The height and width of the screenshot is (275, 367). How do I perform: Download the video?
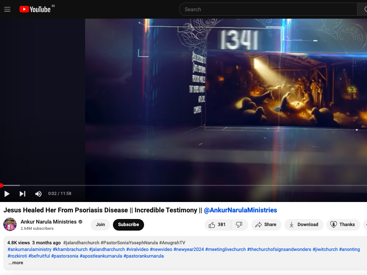(x=303, y=224)
